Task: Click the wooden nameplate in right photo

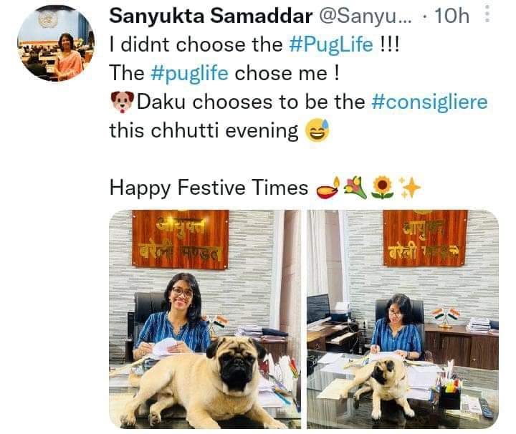Action: click(425, 238)
